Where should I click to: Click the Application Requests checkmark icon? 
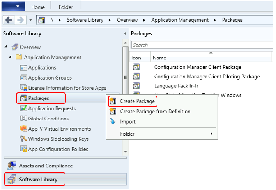[23, 108]
